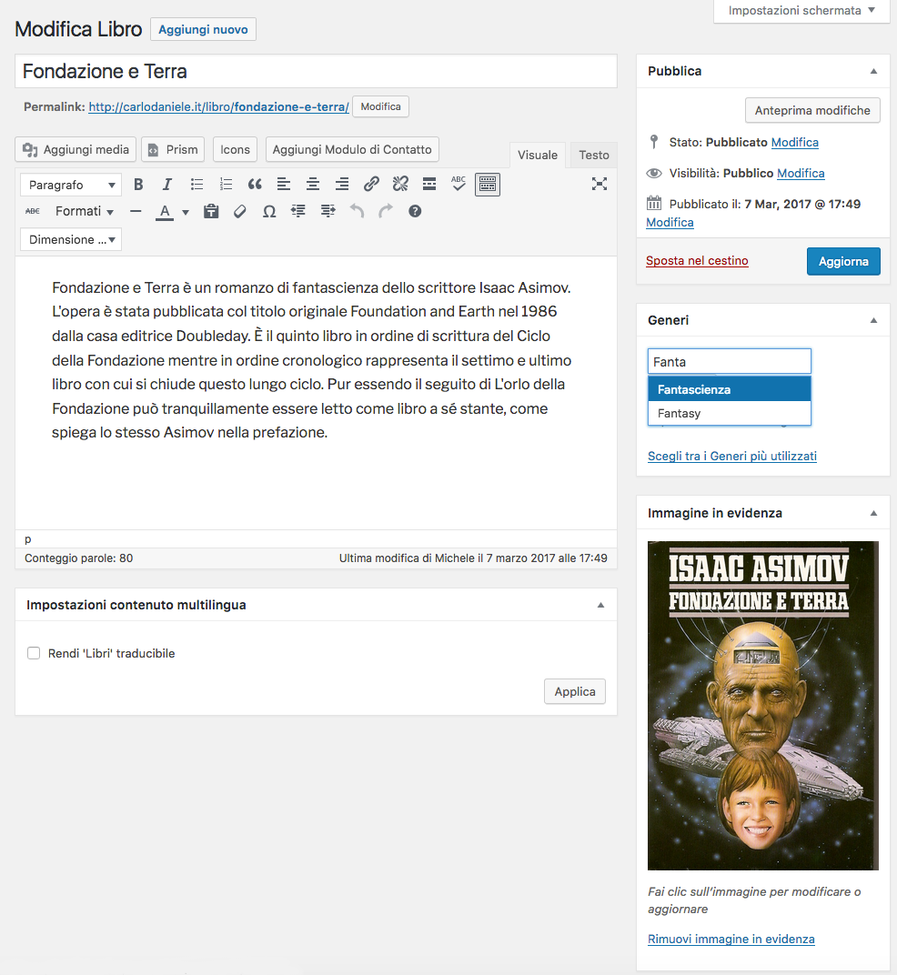This screenshot has width=897, height=975.
Task: Undo the last edit
Action: [x=357, y=212]
